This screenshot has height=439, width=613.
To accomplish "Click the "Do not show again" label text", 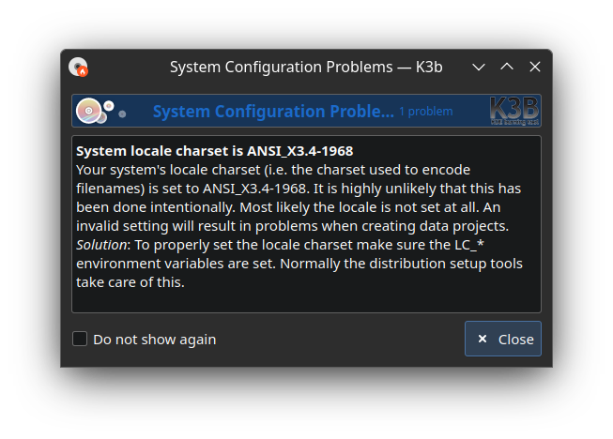I will point(154,340).
